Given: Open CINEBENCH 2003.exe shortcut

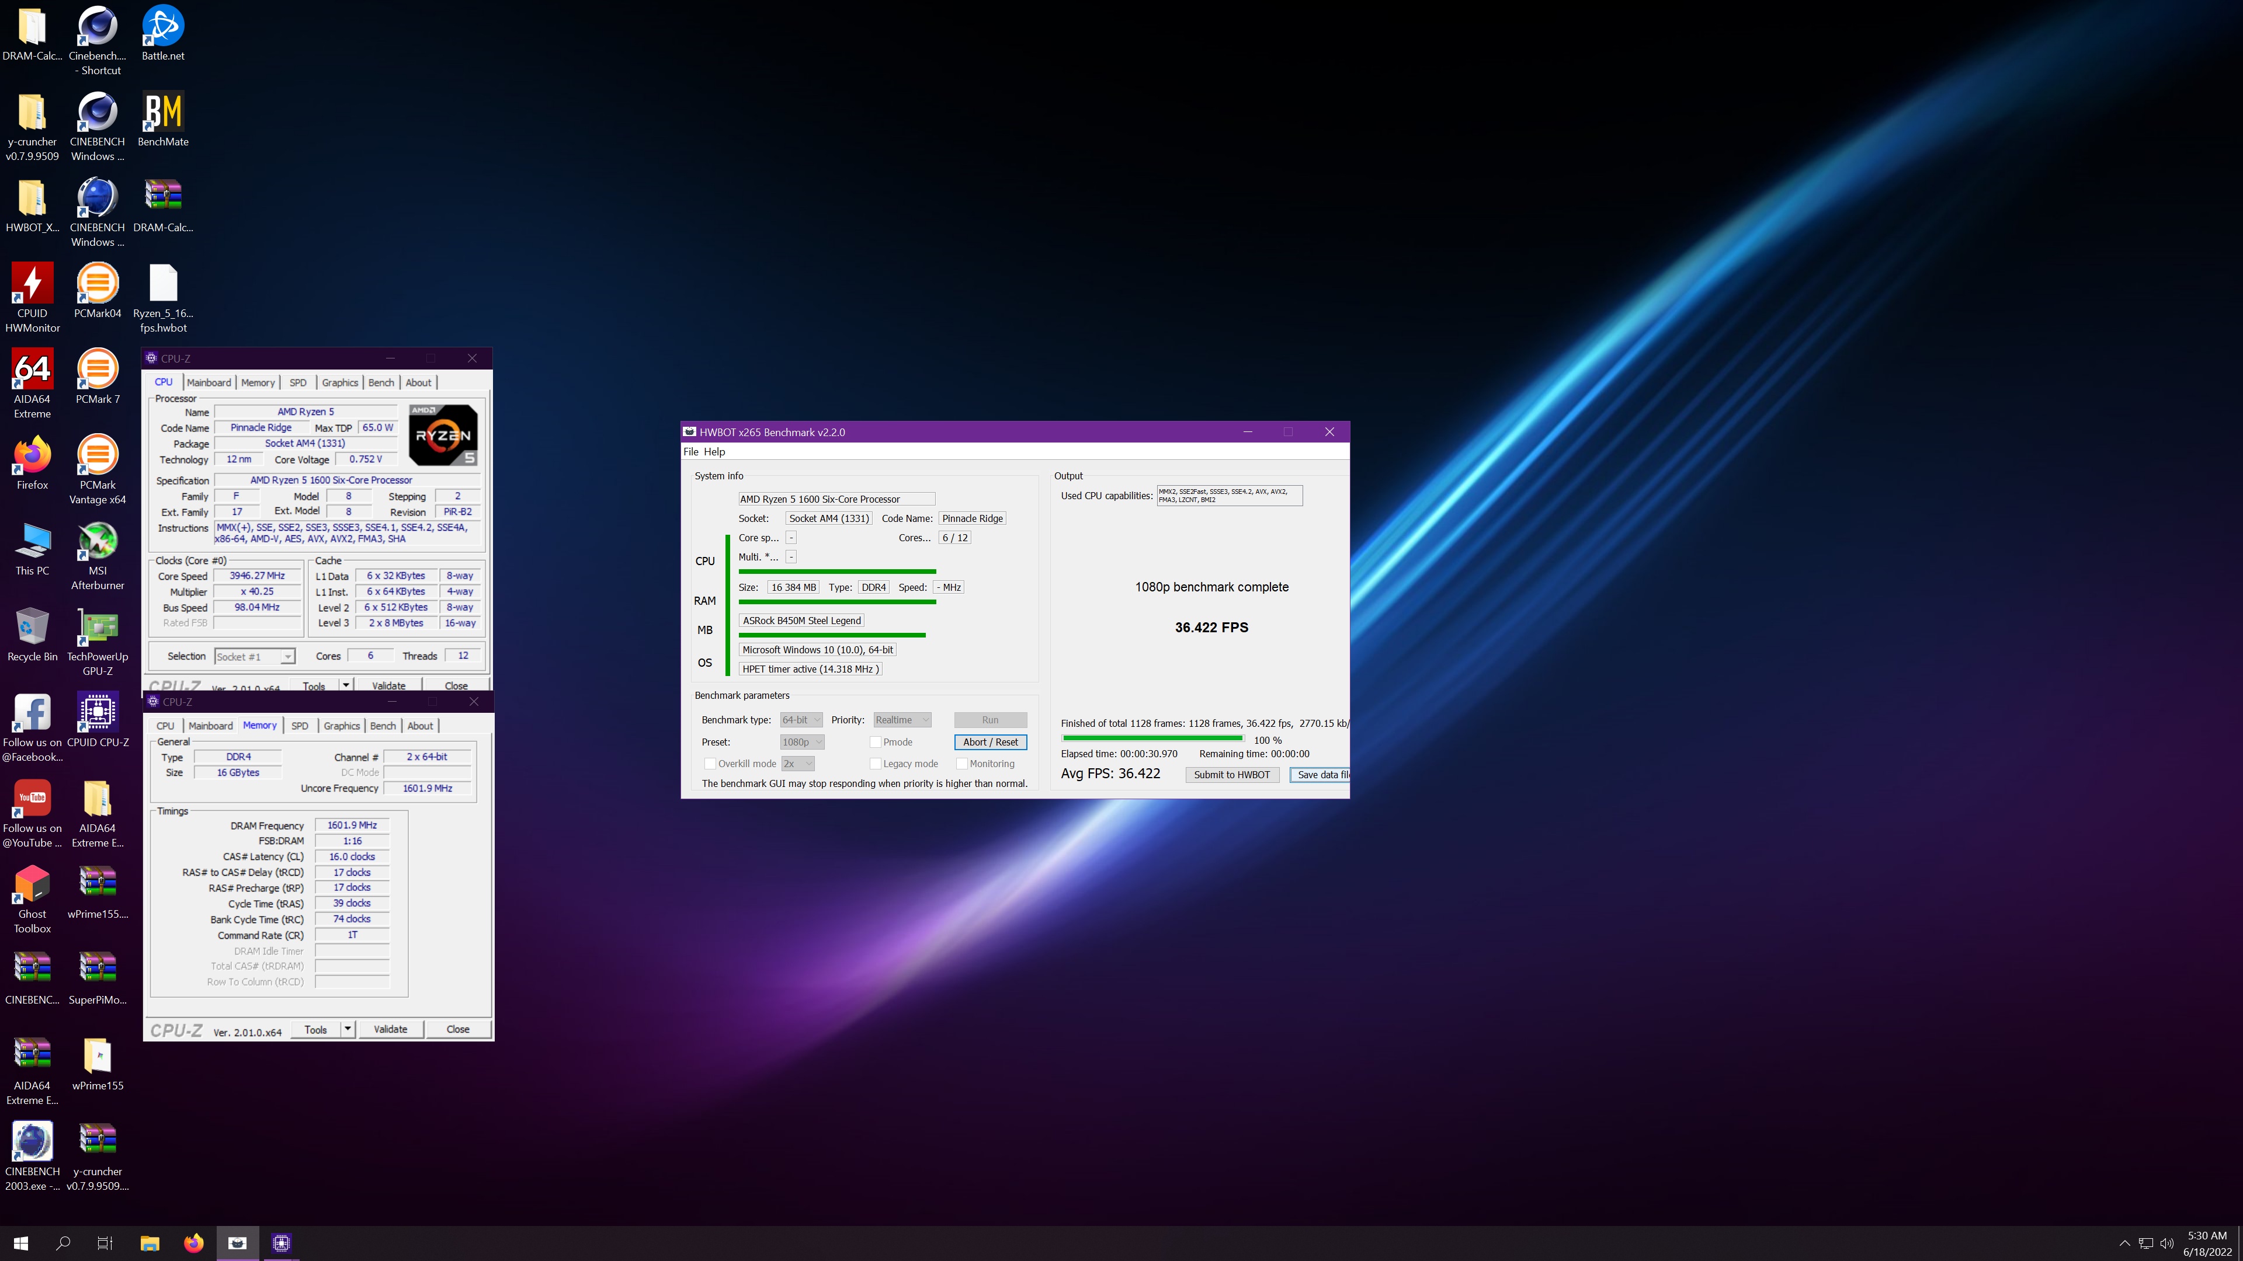Looking at the screenshot, I should pyautogui.click(x=32, y=1157).
